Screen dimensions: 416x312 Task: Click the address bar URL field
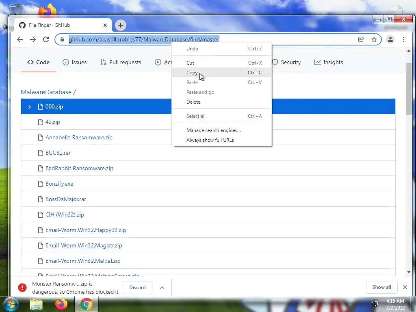coord(218,39)
